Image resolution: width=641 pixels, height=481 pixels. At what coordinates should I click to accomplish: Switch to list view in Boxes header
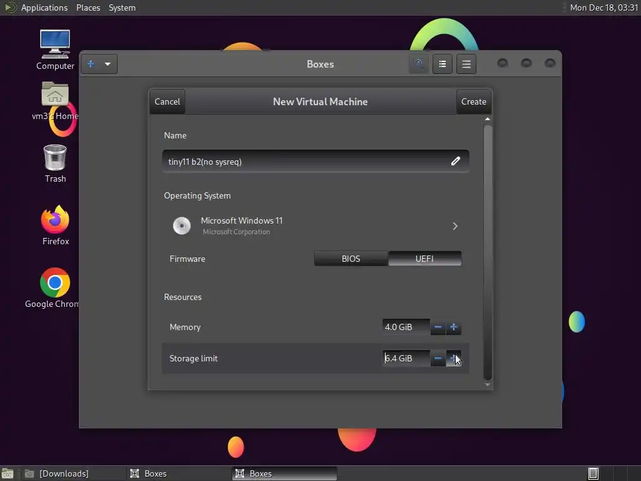tap(443, 64)
